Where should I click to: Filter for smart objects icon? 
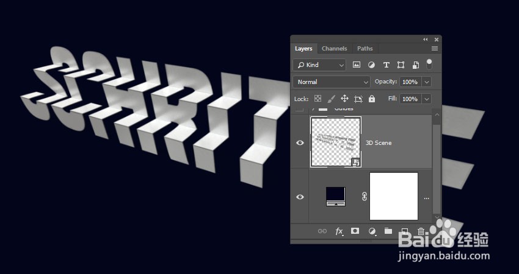[416, 65]
